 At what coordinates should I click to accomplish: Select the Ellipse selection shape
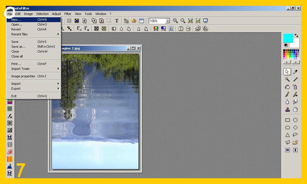pos(295,120)
